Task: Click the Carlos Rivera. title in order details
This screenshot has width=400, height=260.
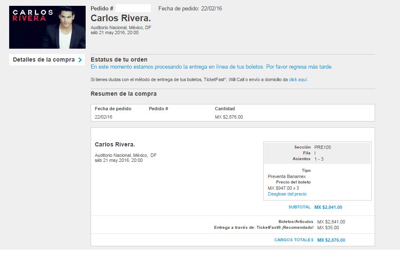Action: [115, 144]
